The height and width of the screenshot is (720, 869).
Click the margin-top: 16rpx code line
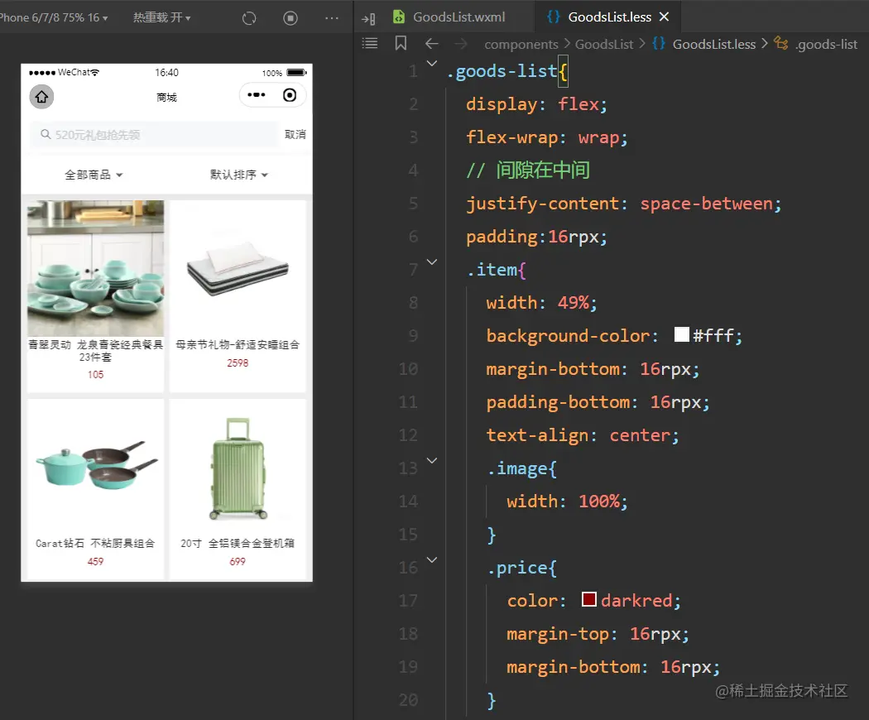click(x=598, y=634)
